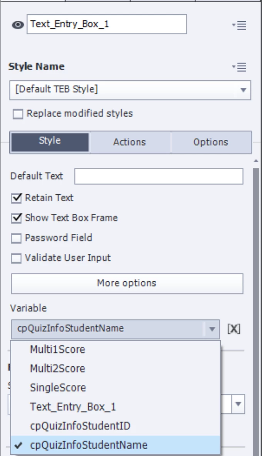Switch to the Actions tab
The width and height of the screenshot is (262, 456).
pos(129,142)
